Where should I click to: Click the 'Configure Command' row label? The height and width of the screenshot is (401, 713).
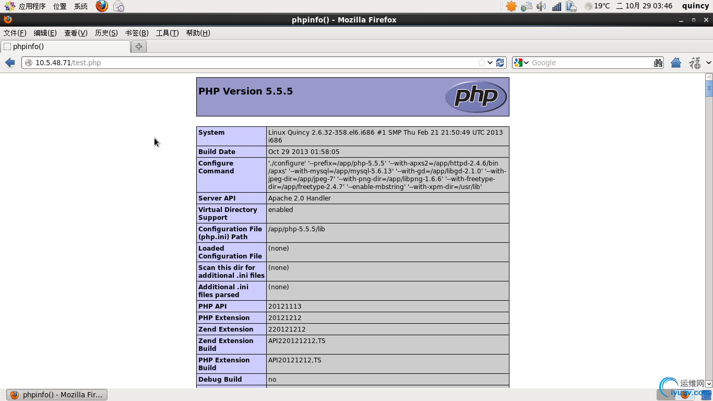(x=216, y=167)
